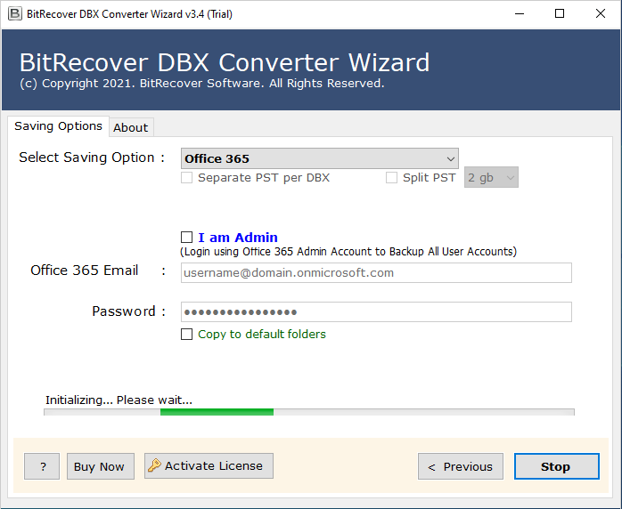
Task: Tick the Copy to default folders checkbox
Action: 186,335
